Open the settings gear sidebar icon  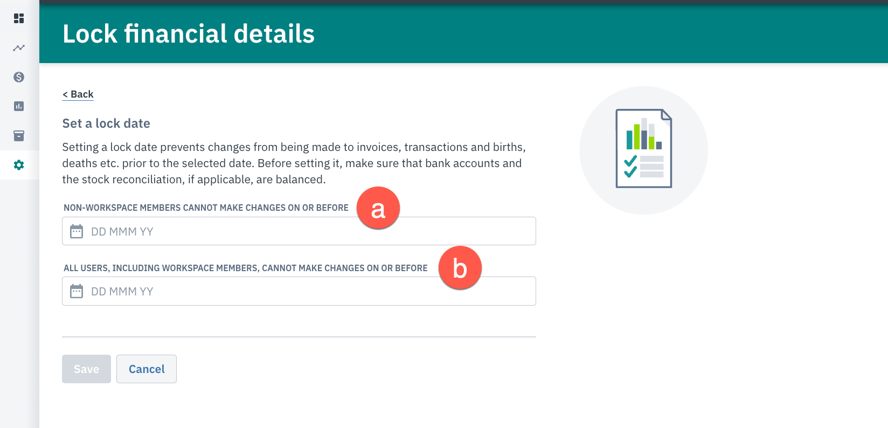19,165
